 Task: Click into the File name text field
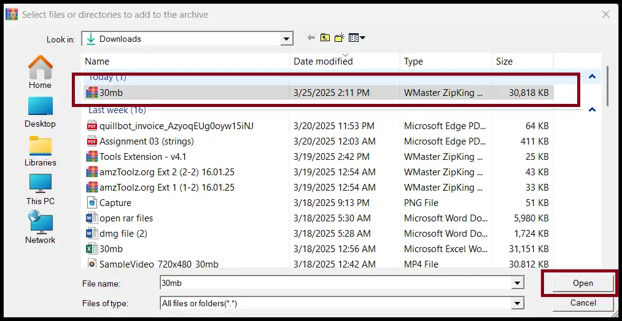(x=336, y=283)
